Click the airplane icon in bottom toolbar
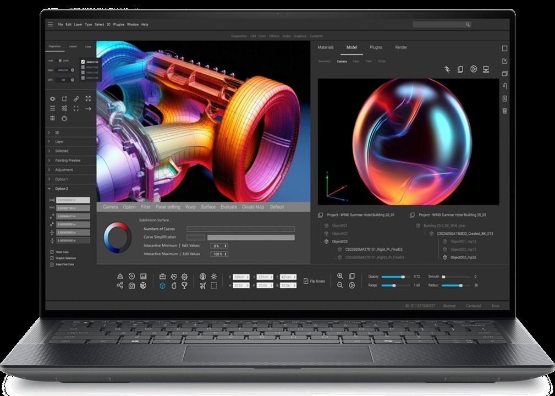 point(203,285)
